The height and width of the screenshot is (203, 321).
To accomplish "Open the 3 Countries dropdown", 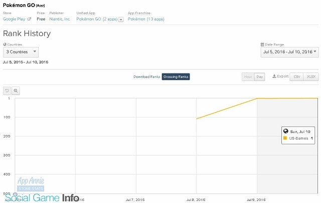I will pos(21,52).
